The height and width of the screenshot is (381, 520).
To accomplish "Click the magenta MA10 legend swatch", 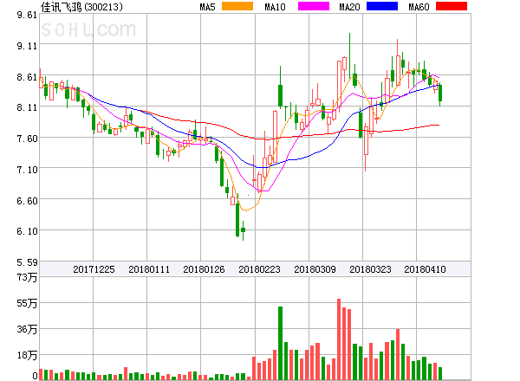I will (x=314, y=6).
